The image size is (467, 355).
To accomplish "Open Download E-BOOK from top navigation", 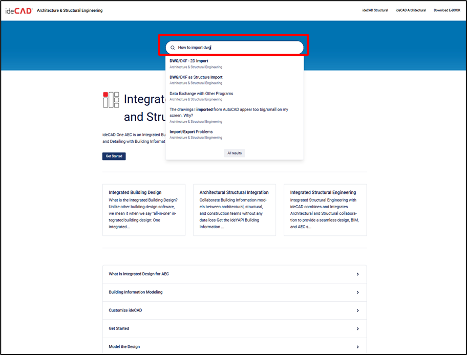I will pos(447,10).
